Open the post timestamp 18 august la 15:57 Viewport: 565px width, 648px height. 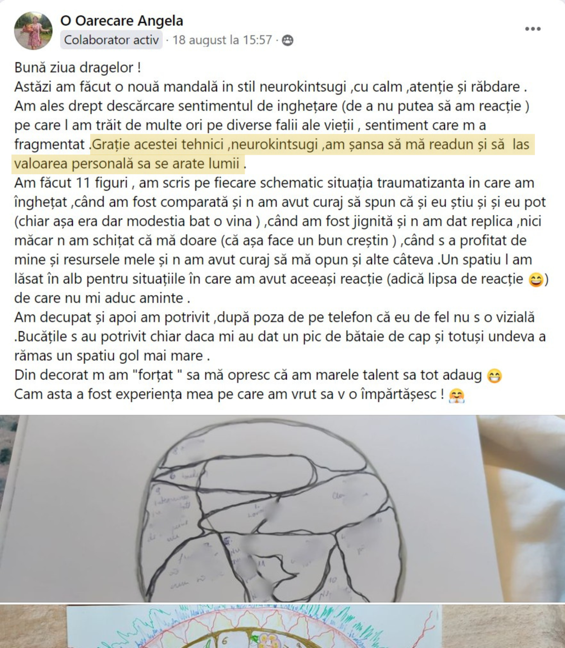click(222, 40)
